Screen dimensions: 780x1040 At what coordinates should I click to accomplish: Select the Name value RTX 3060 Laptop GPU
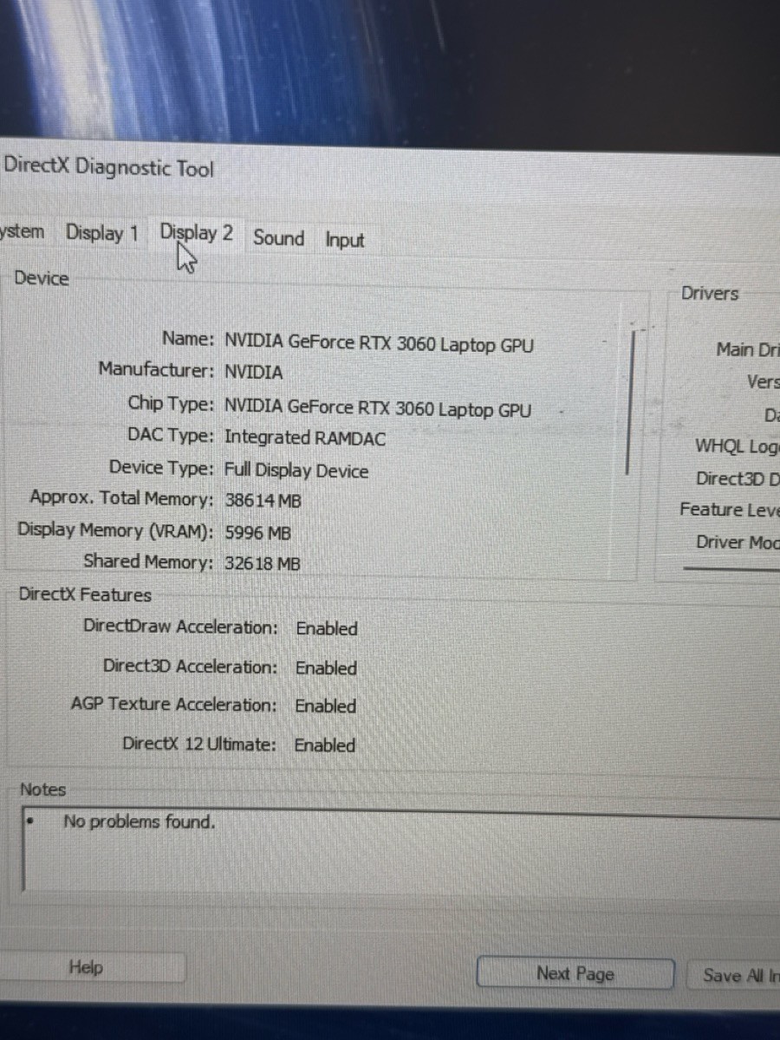point(379,343)
